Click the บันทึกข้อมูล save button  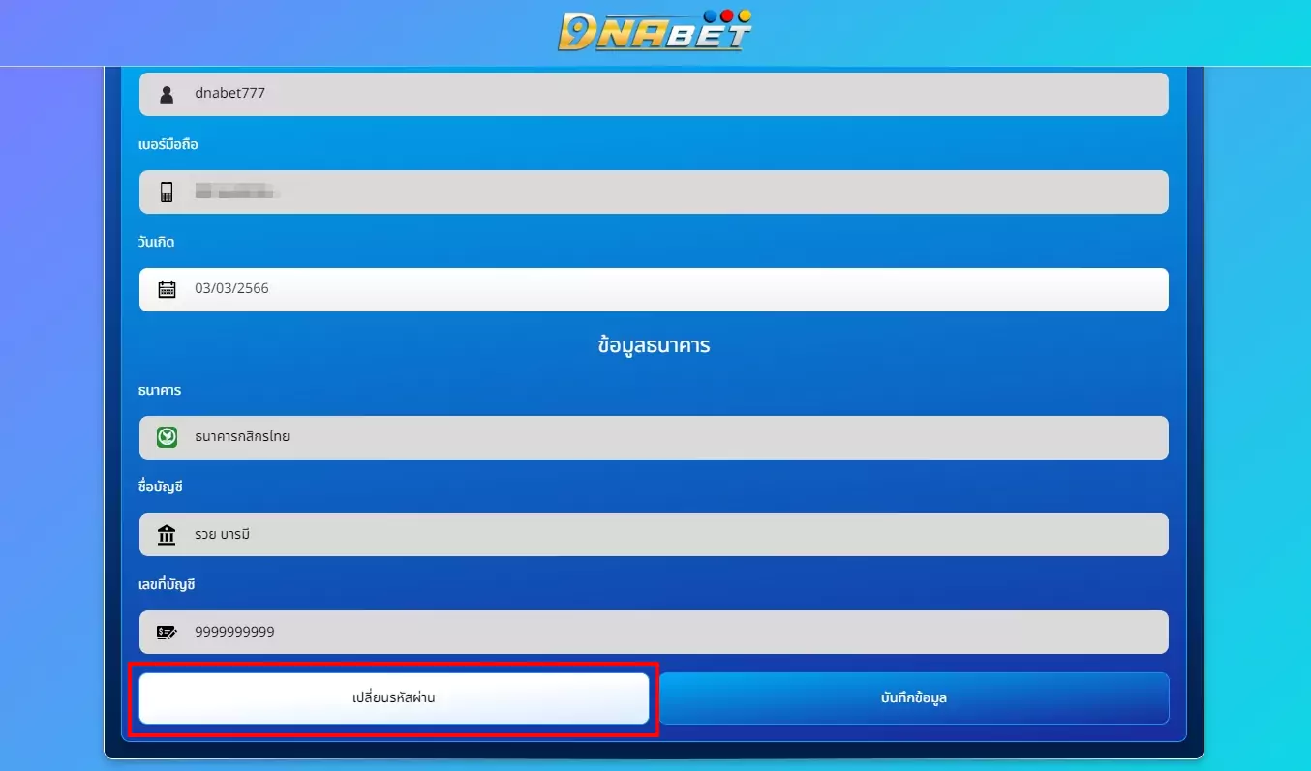click(x=914, y=697)
